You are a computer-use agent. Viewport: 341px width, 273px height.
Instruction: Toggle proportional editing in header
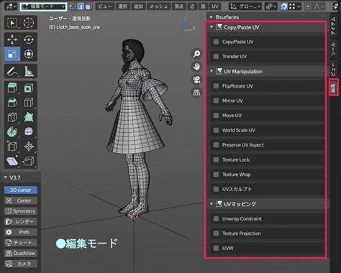click(x=308, y=6)
